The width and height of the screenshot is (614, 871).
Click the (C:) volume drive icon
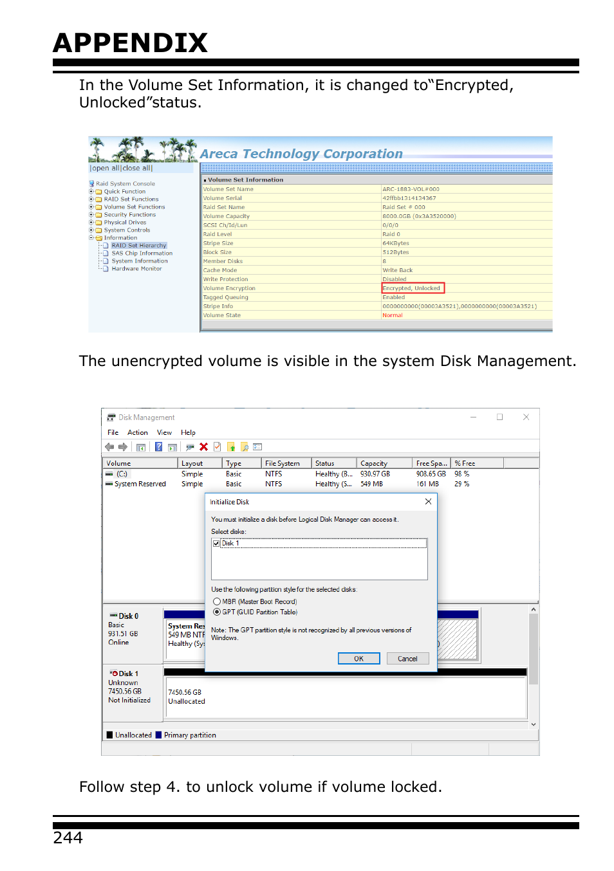(109, 474)
